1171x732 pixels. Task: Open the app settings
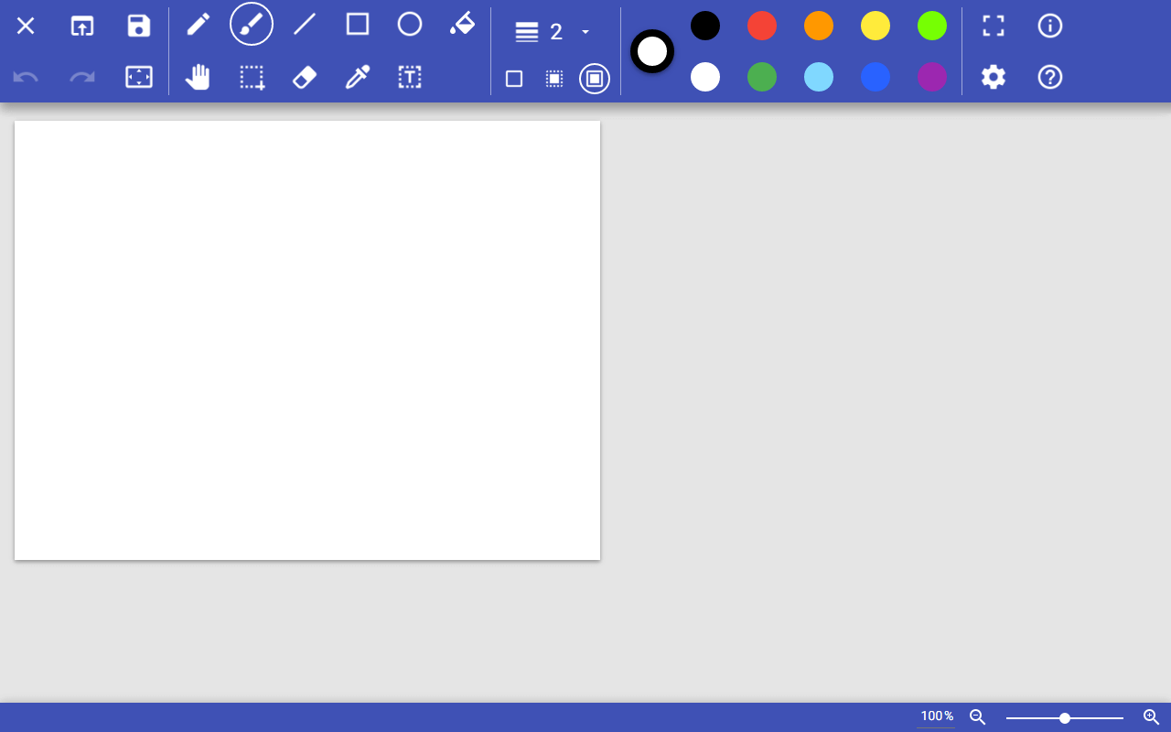(x=993, y=77)
